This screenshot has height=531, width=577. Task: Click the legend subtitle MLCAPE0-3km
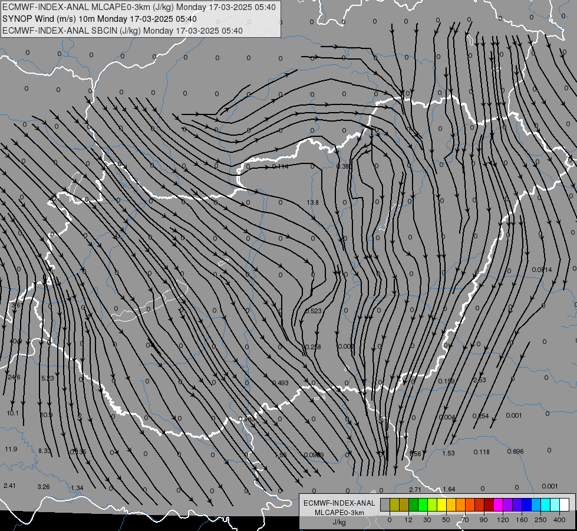339,513
